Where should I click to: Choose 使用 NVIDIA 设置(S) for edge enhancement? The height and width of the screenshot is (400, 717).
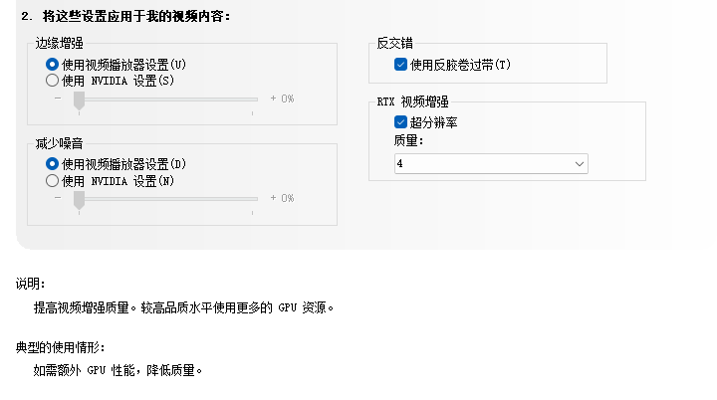click(53, 80)
